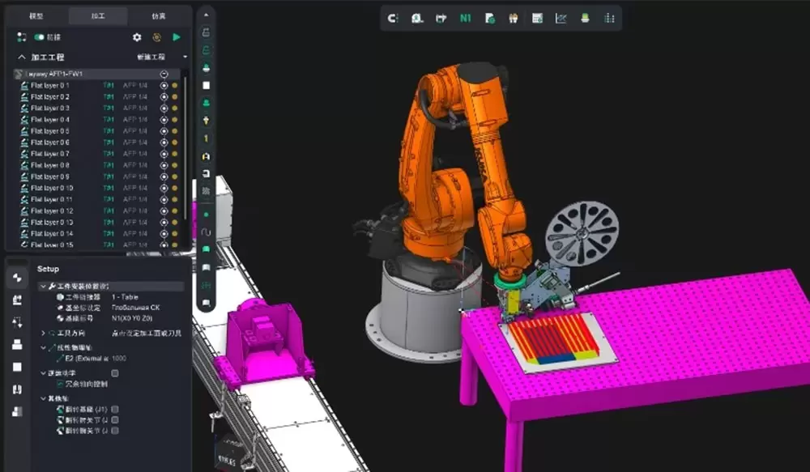Toggle visibility target of Flat layer 0 3
The image size is (810, 472).
[x=164, y=108]
